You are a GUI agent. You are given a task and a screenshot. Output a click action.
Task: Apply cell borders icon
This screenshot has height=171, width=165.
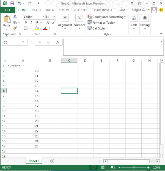pos(26,28)
